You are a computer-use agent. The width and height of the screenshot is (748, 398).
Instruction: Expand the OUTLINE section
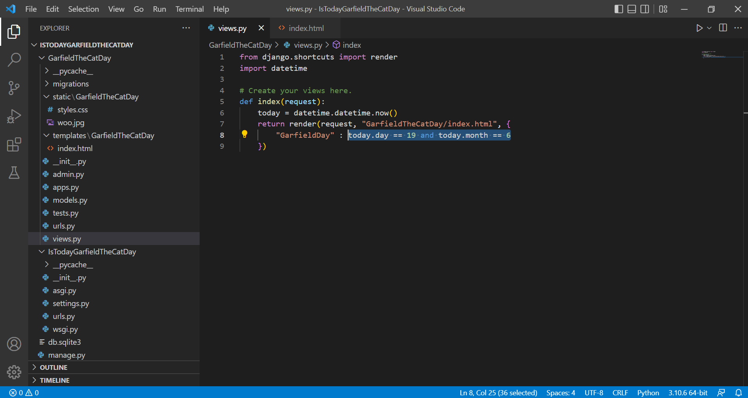pos(54,367)
